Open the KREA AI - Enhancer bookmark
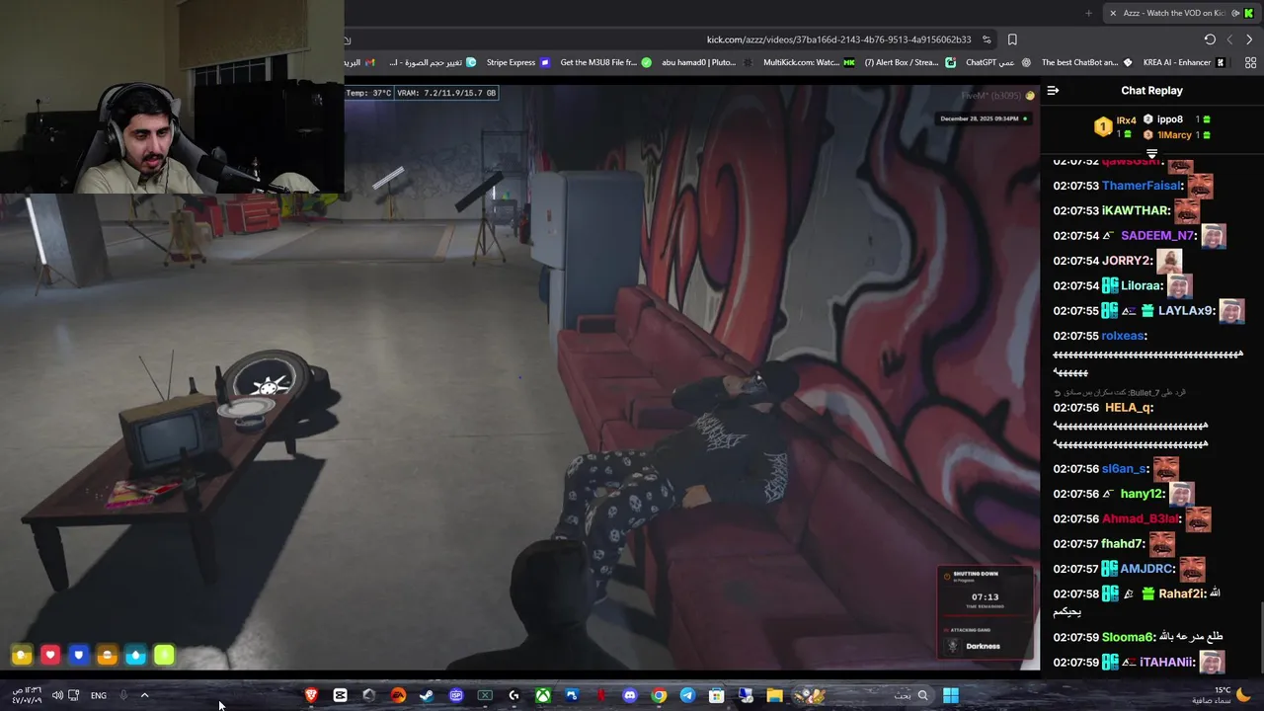The height and width of the screenshot is (711, 1264). tap(1183, 62)
